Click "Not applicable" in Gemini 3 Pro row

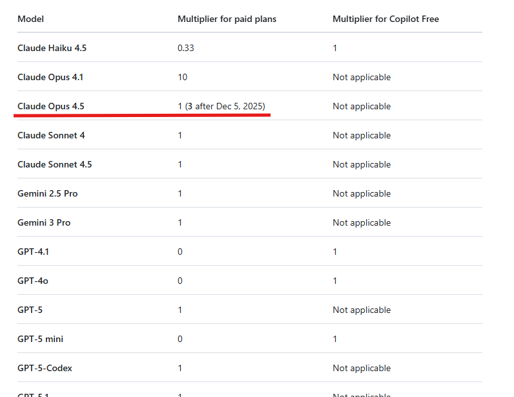pyautogui.click(x=362, y=222)
